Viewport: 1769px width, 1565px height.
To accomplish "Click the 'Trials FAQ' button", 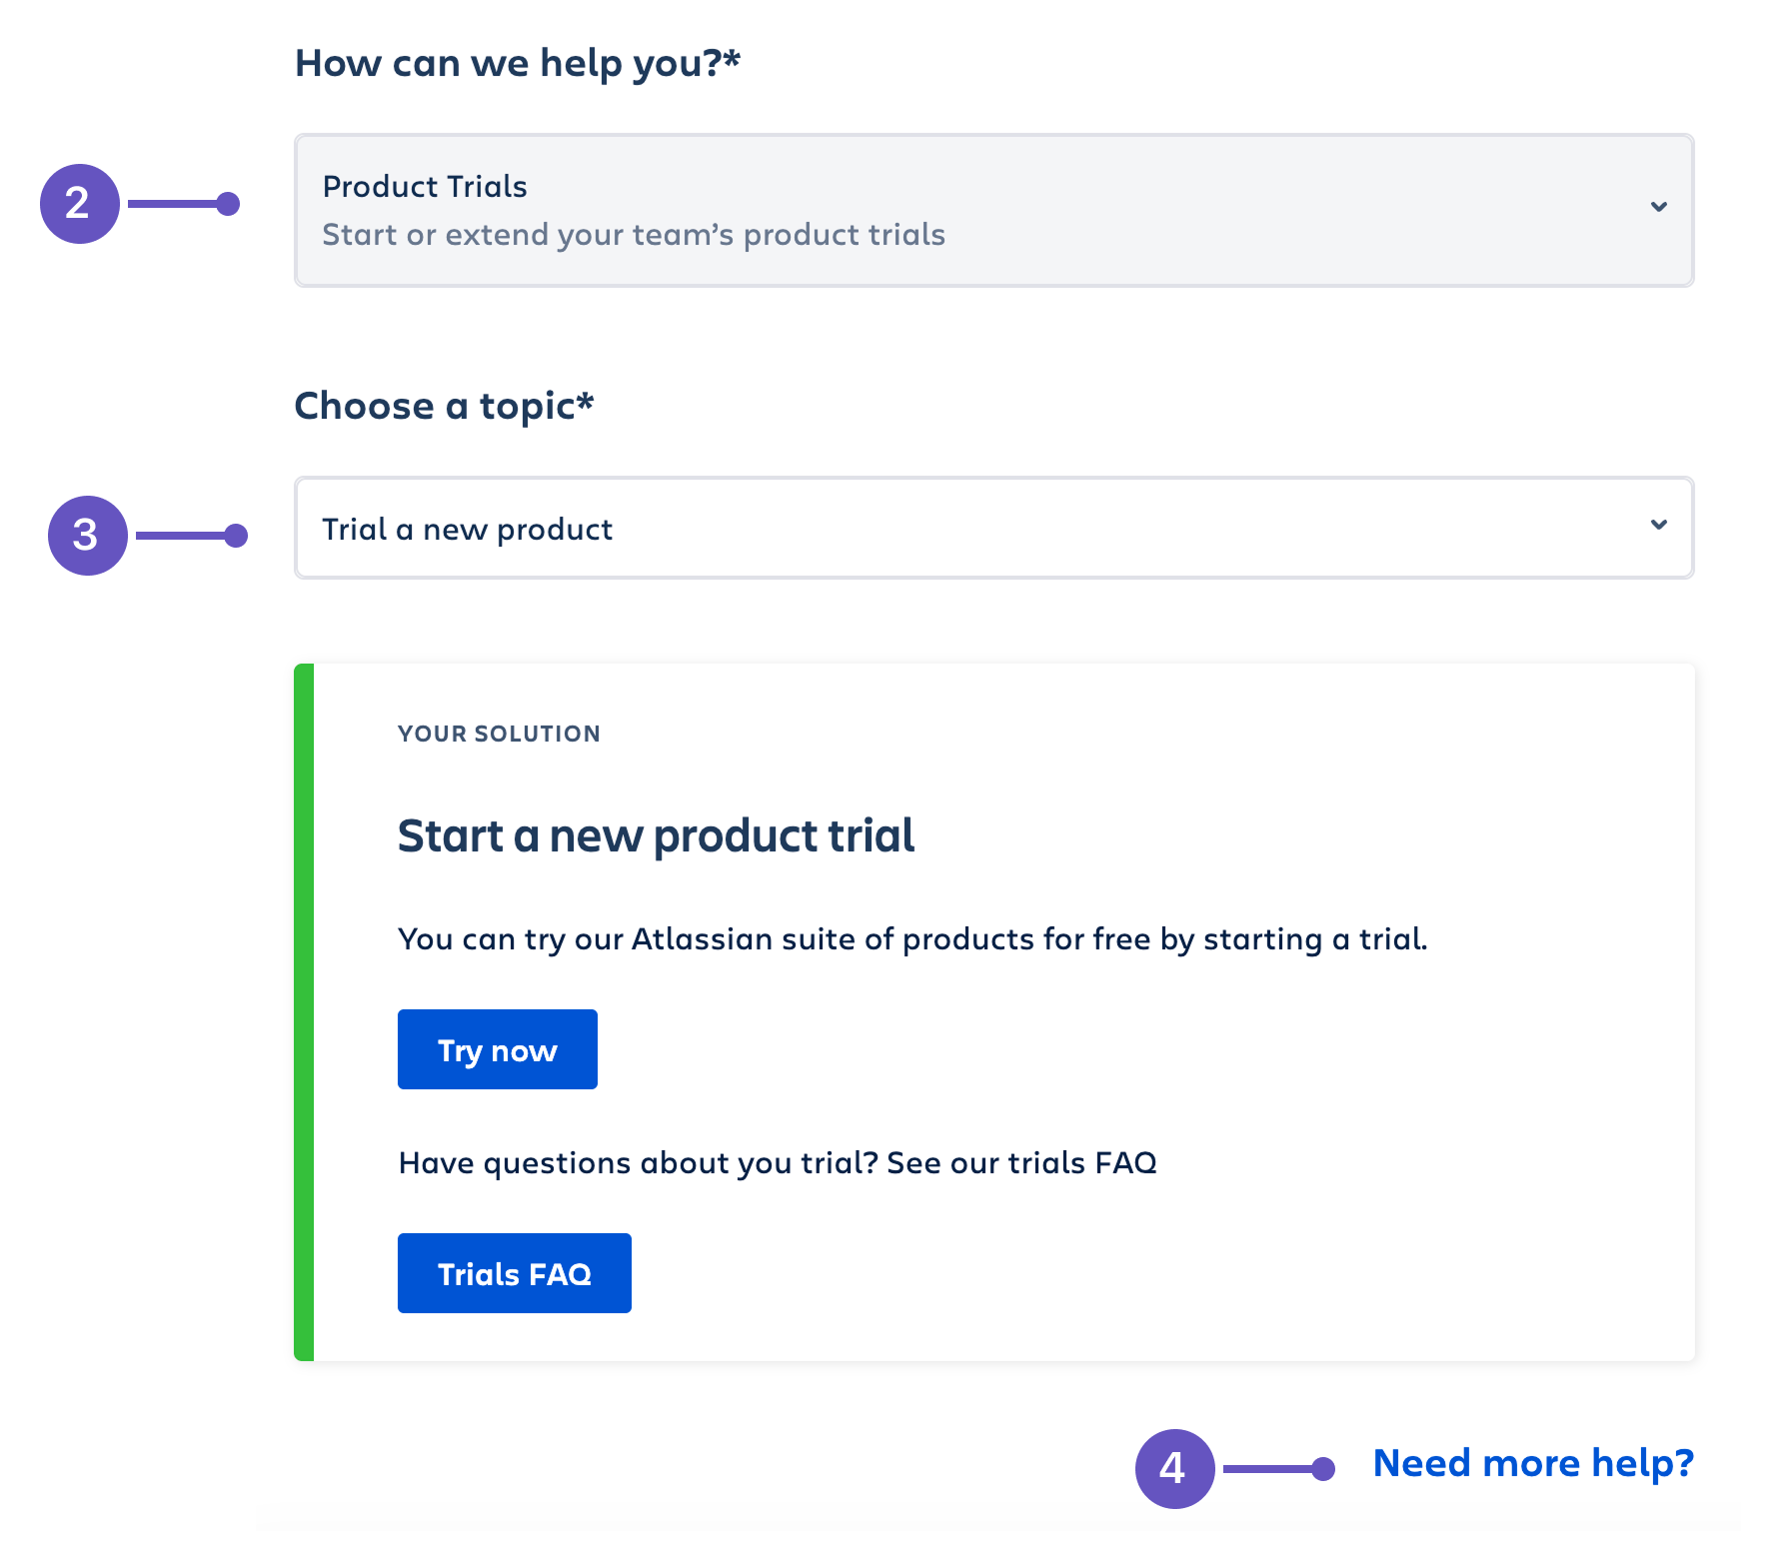I will (514, 1272).
